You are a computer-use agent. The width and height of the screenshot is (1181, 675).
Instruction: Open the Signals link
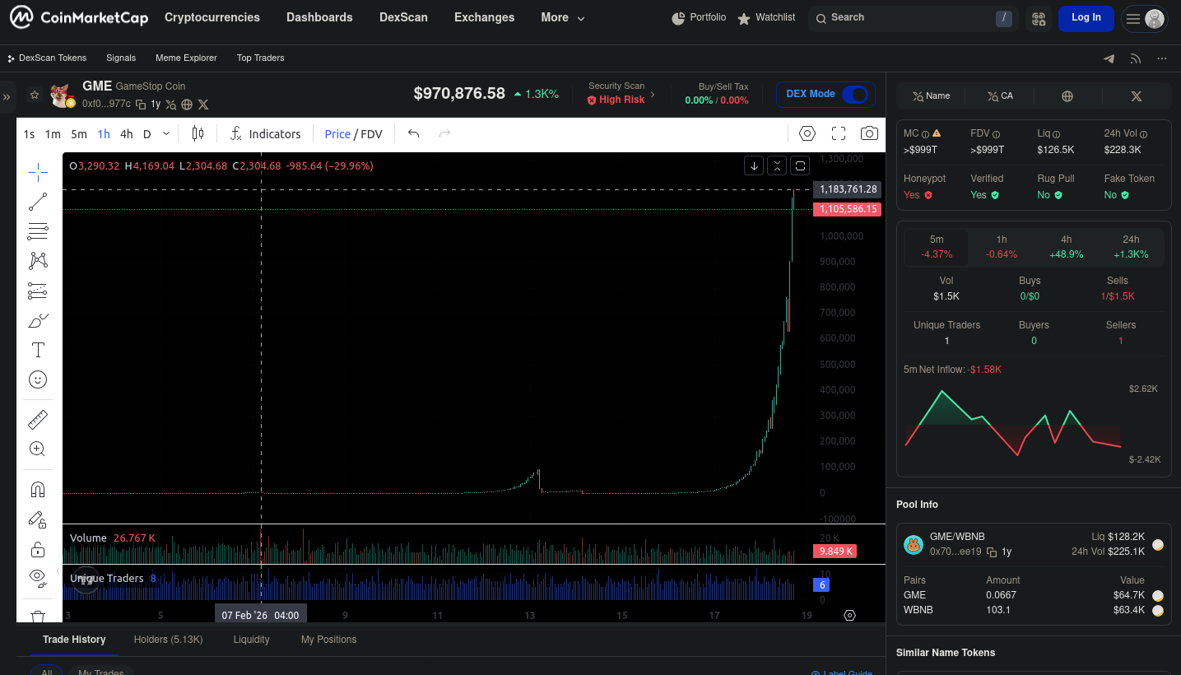coord(121,58)
